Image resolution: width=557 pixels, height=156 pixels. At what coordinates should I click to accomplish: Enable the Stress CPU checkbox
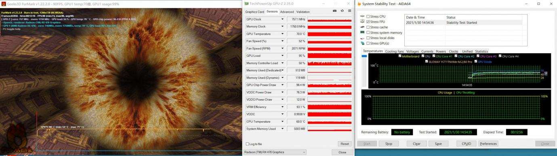click(x=368, y=17)
